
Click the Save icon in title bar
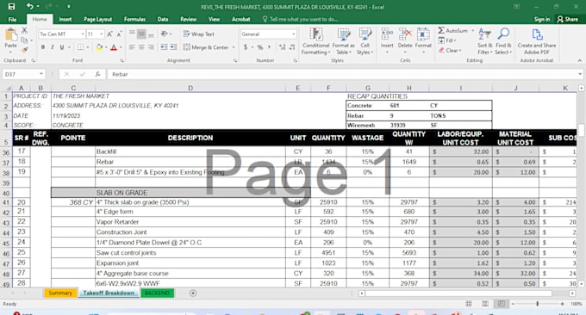[x=11, y=6]
